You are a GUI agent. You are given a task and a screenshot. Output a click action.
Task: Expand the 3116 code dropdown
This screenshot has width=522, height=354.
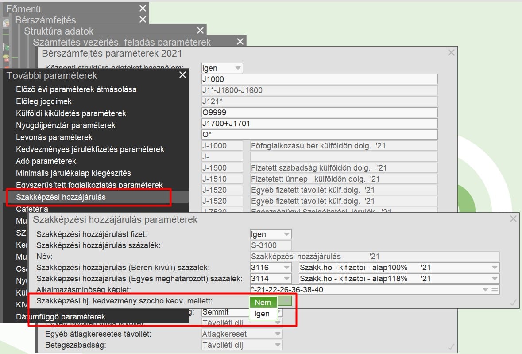pyautogui.click(x=286, y=268)
